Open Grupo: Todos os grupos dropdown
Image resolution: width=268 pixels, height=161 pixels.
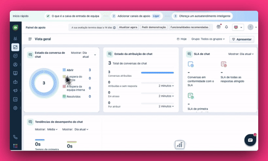pos(208,39)
